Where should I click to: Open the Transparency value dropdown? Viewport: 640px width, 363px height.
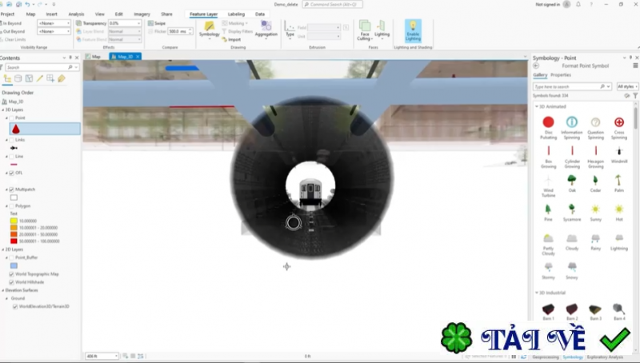pyautogui.click(x=138, y=23)
